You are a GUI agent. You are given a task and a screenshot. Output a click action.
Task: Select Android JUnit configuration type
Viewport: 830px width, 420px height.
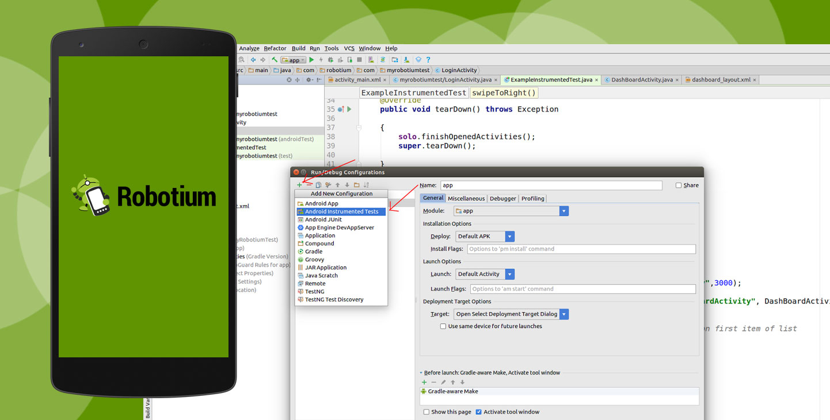point(323,219)
